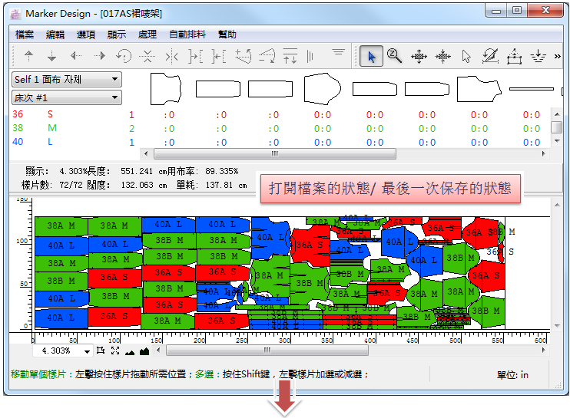Select the size 38 M row
Image resolution: width=570 pixels, height=418 pixels.
(x=280, y=128)
